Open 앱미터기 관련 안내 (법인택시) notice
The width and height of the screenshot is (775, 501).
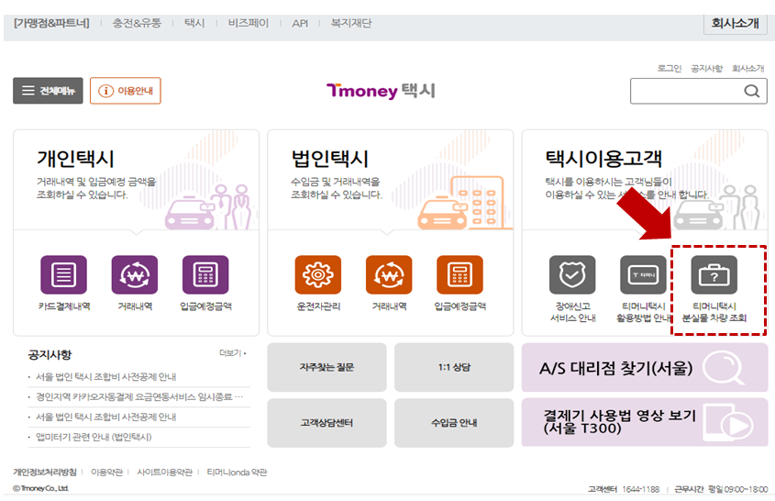click(94, 437)
